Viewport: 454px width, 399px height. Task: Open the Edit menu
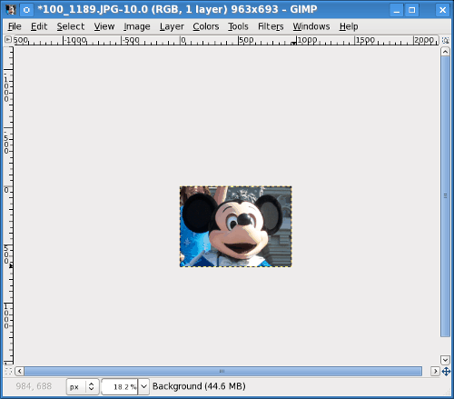[x=39, y=26]
